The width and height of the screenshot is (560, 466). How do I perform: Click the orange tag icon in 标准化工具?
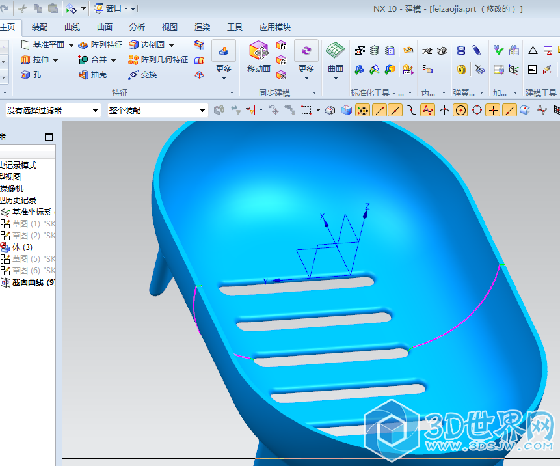click(x=408, y=50)
